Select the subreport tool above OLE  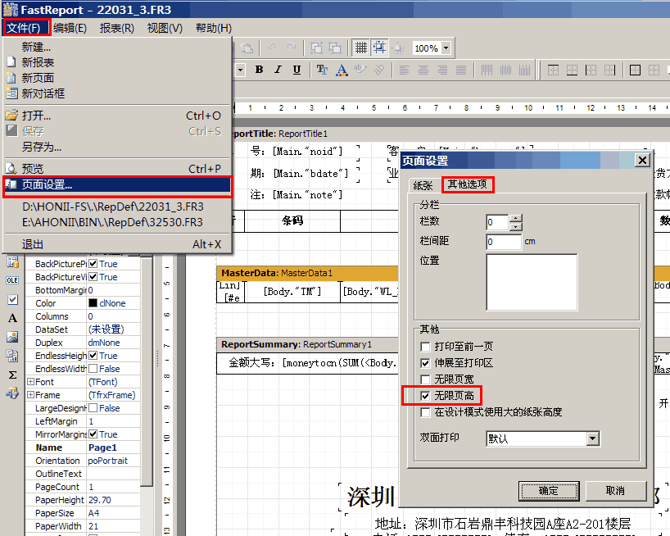click(x=12, y=262)
